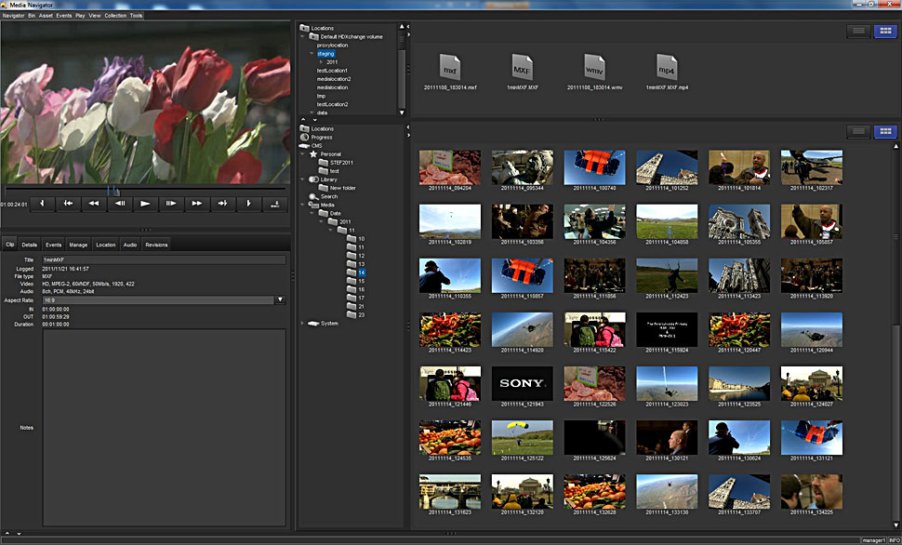Step back one frame in the player
This screenshot has width=902, height=545.
point(120,203)
